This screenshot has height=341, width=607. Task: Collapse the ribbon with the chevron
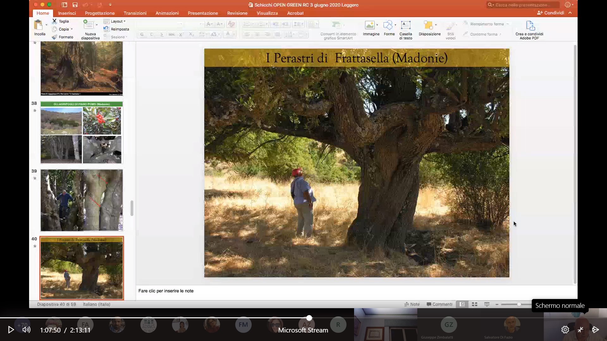tap(570, 13)
